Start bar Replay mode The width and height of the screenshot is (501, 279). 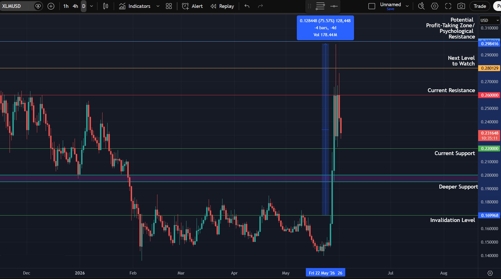pos(222,6)
